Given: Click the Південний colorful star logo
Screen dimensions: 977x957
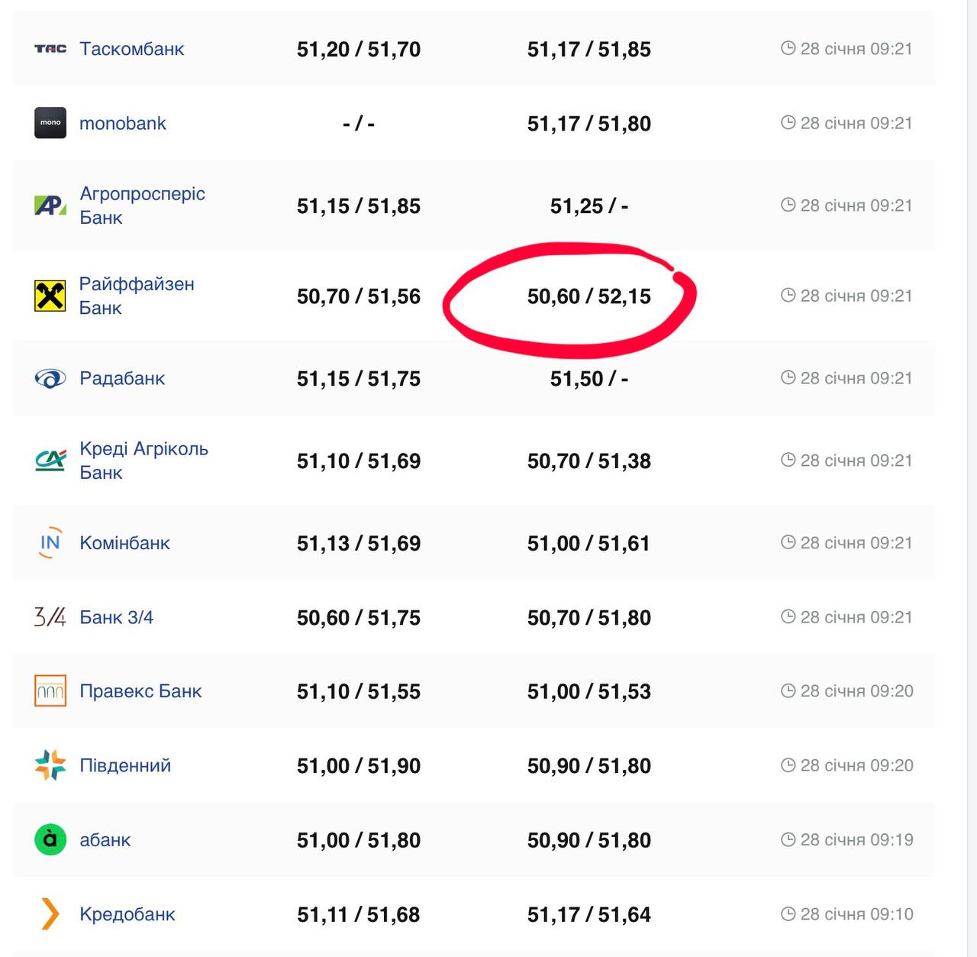Looking at the screenshot, I should (x=50, y=765).
